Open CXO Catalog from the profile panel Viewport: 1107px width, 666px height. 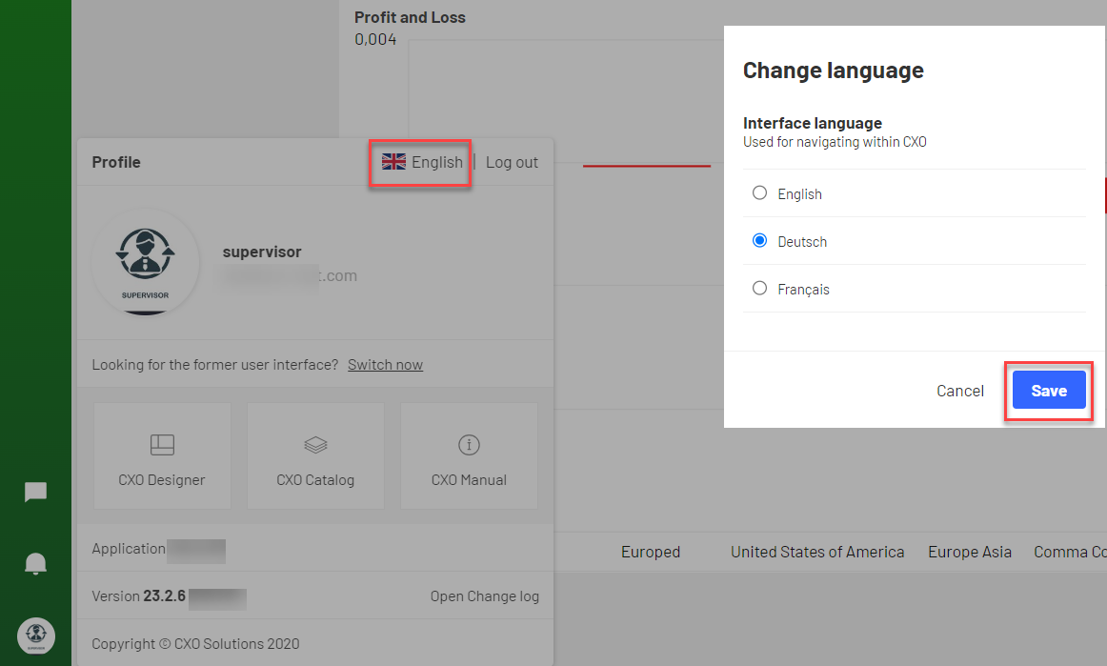(x=315, y=455)
